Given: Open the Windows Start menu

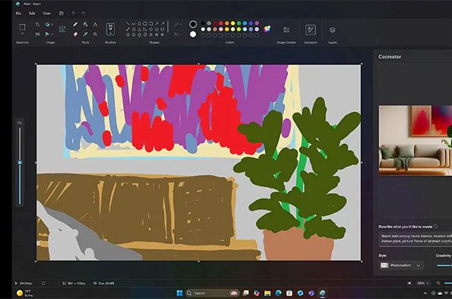Looking at the screenshot, I should pyautogui.click(x=179, y=293).
